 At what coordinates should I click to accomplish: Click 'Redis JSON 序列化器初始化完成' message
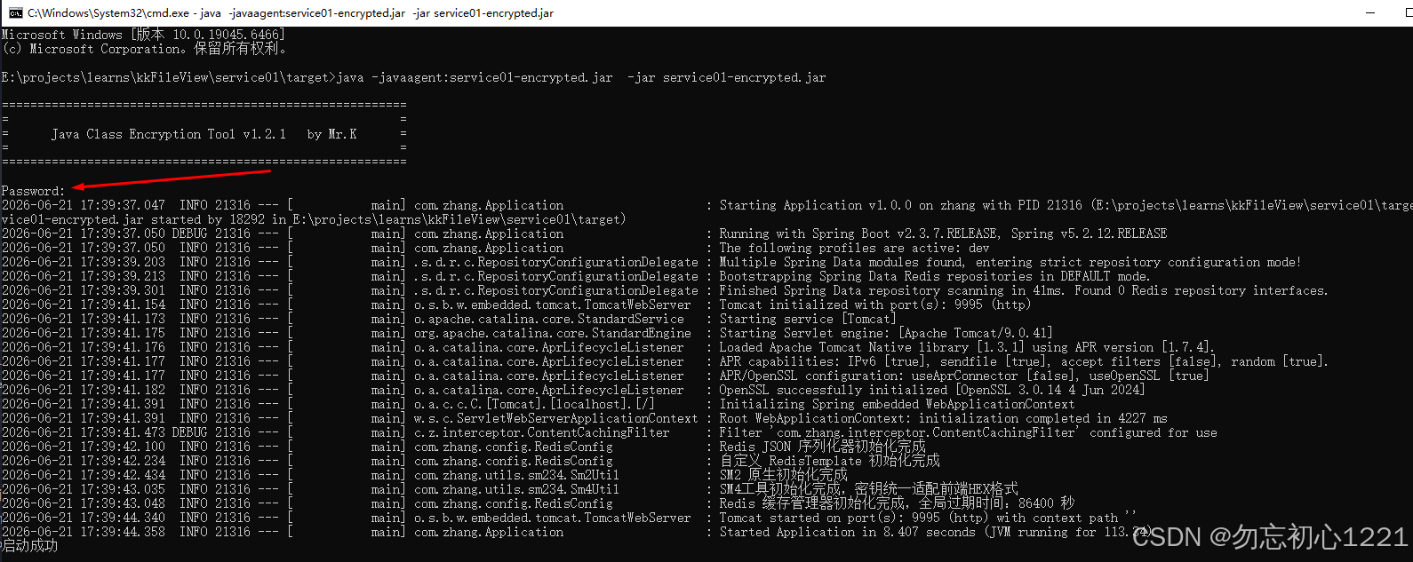pyautogui.click(x=823, y=447)
